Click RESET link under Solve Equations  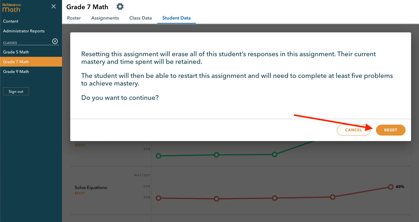point(80,193)
